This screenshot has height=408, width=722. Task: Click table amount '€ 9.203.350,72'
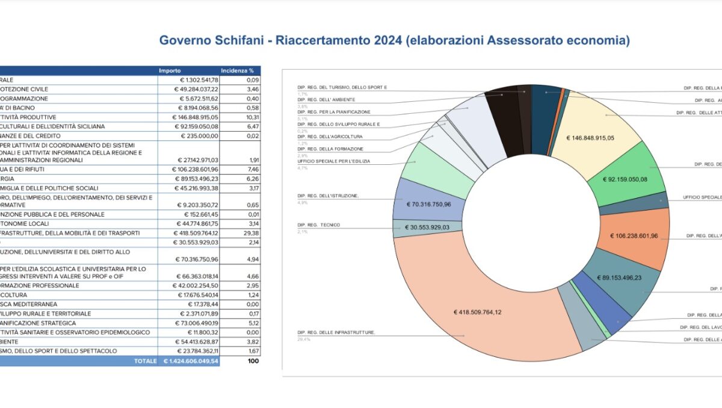point(199,205)
